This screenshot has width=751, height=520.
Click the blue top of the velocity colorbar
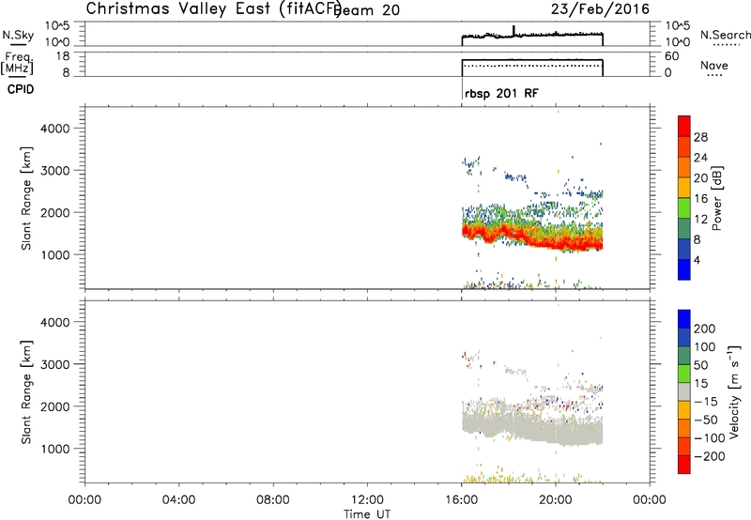(x=684, y=319)
